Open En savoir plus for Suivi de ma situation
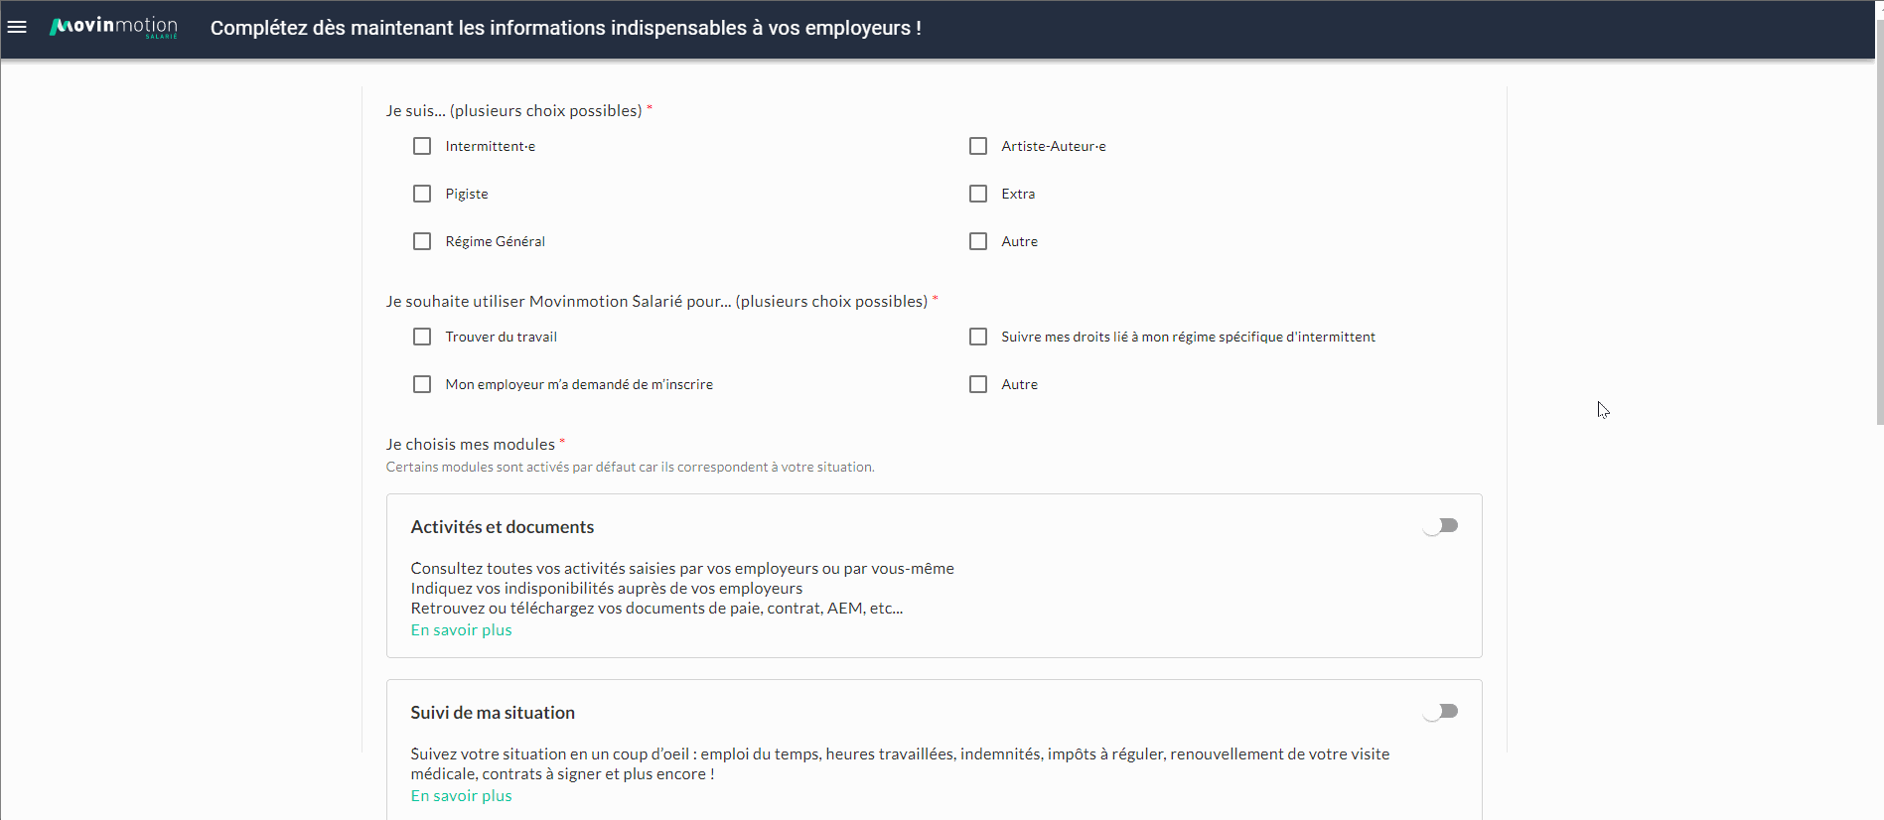The height and width of the screenshot is (820, 1884). (x=462, y=796)
